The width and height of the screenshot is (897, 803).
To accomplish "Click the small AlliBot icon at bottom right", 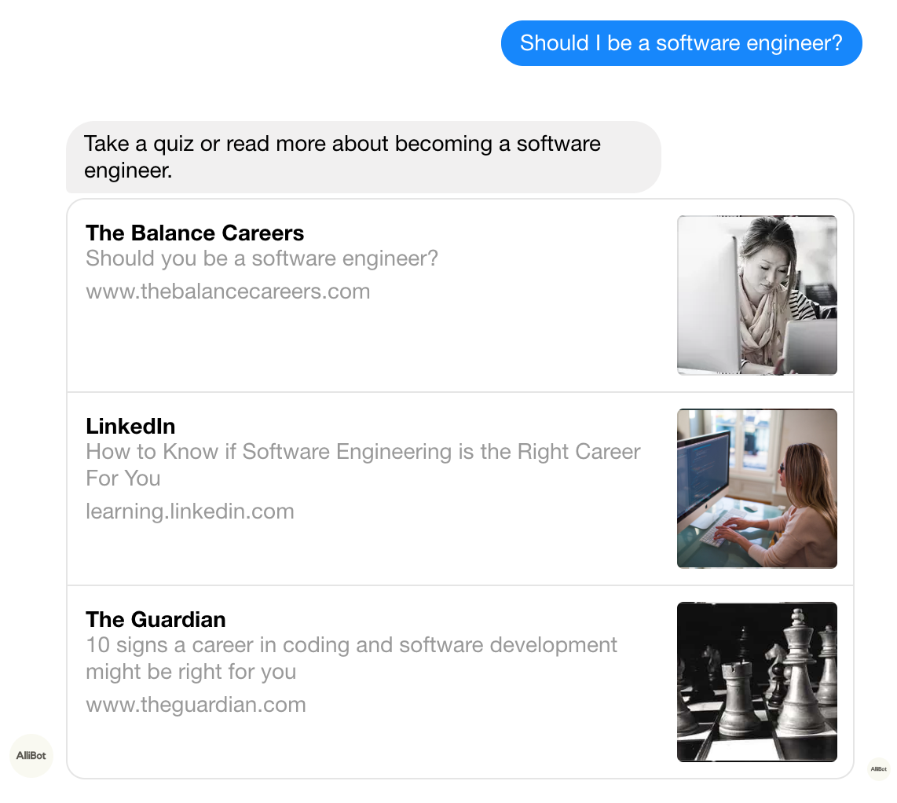I will tap(879, 768).
